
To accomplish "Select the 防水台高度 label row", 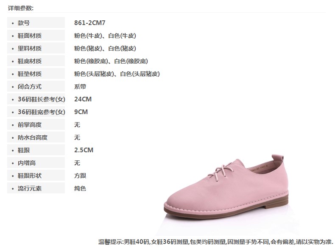I will (36, 137).
